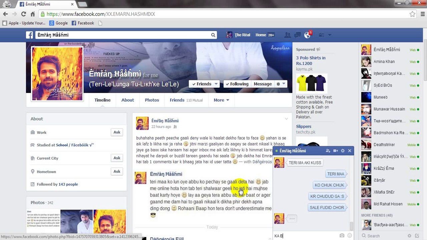Open chat options gear icon

(343, 151)
